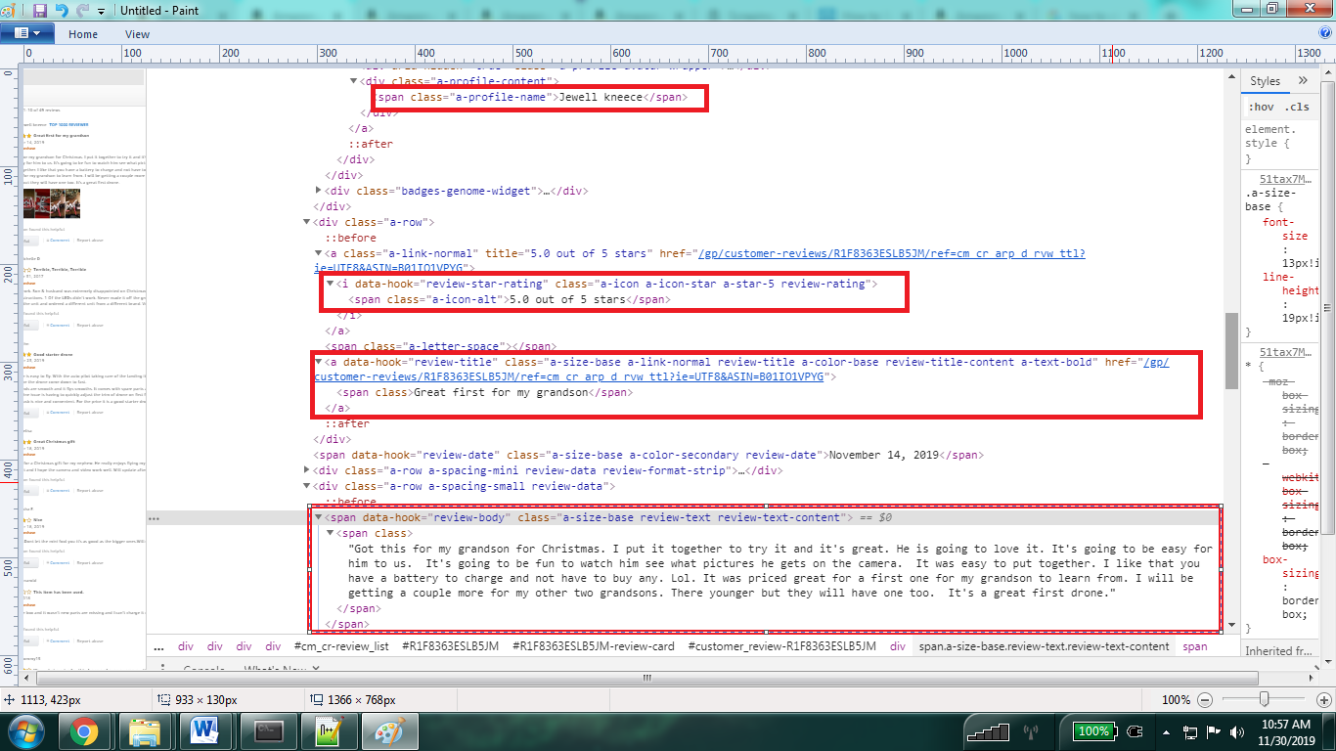The height and width of the screenshot is (751, 1336).
Task: Switch to the View ribbon tab
Action: 137,33
